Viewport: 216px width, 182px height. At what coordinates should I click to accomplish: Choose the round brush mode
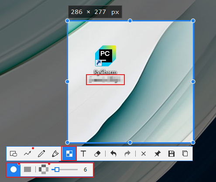14,169
